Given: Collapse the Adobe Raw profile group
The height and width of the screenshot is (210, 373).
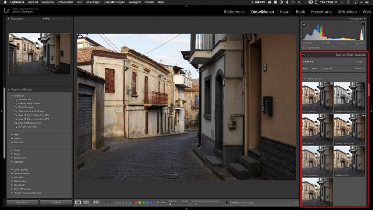Looking at the screenshot, I should click(304, 79).
